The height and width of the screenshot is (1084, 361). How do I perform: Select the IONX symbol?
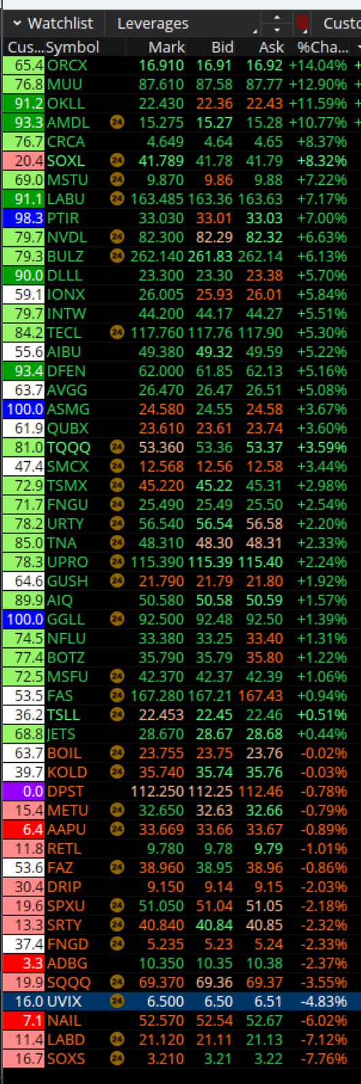[66, 295]
